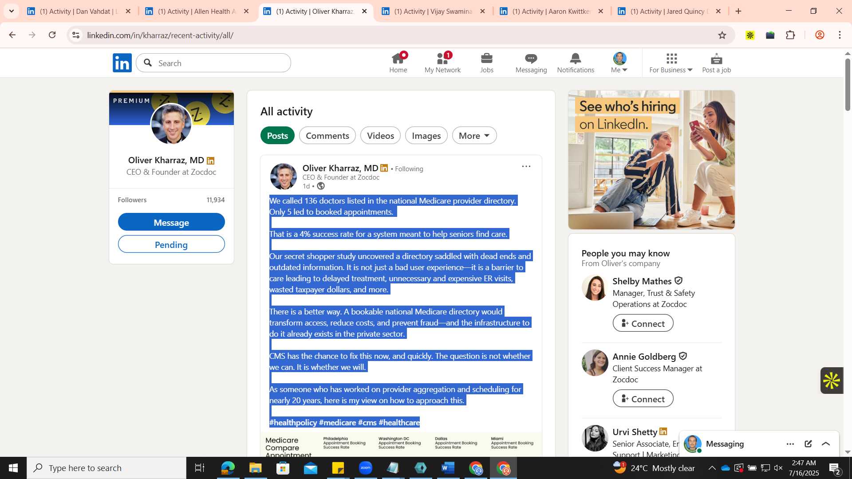This screenshot has height=479, width=852.
Task: Expand the More activity filter dropdown
Action: (474, 136)
